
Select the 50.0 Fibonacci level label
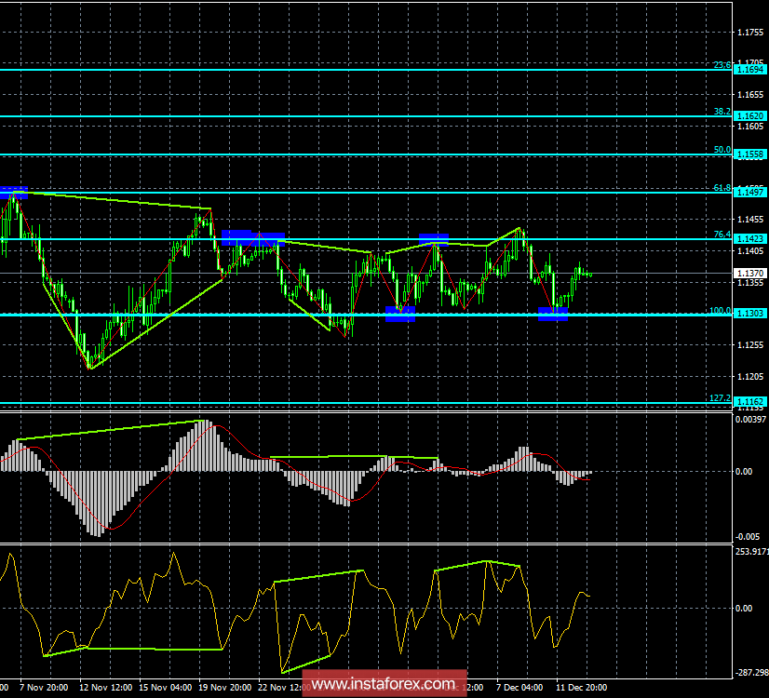[x=722, y=149]
